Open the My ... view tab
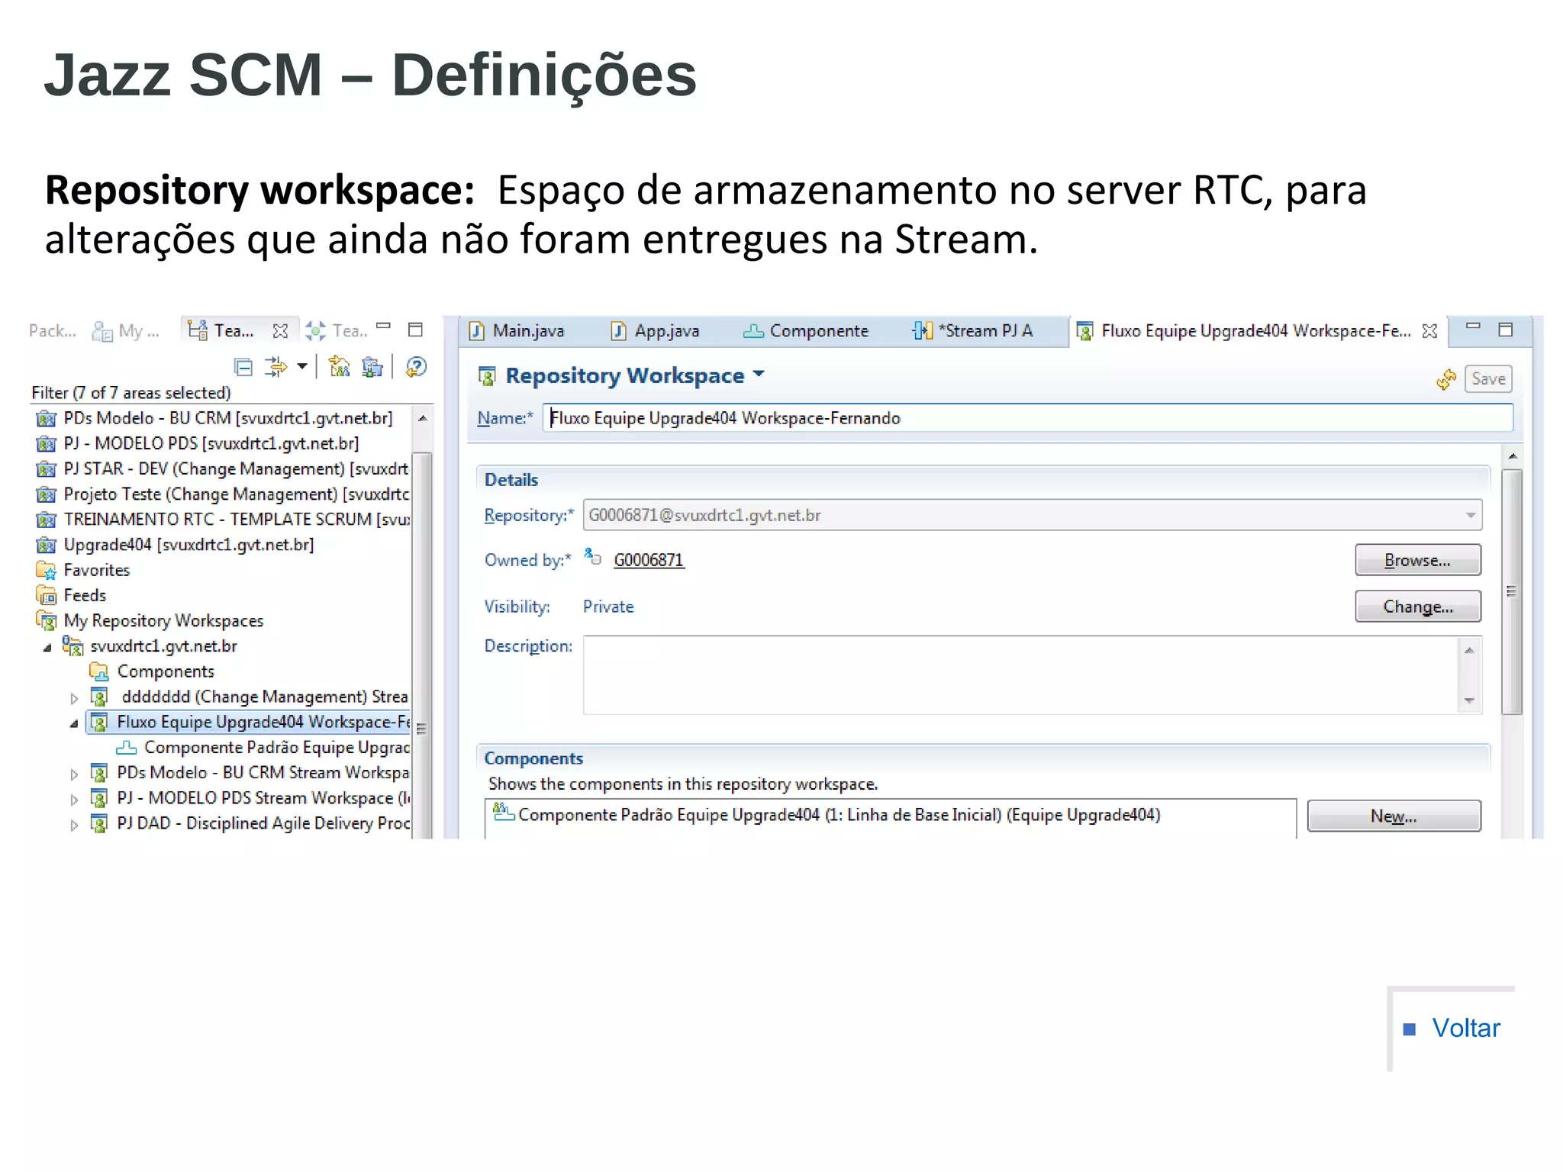Viewport: 1563px width, 1172px height. 126,331
